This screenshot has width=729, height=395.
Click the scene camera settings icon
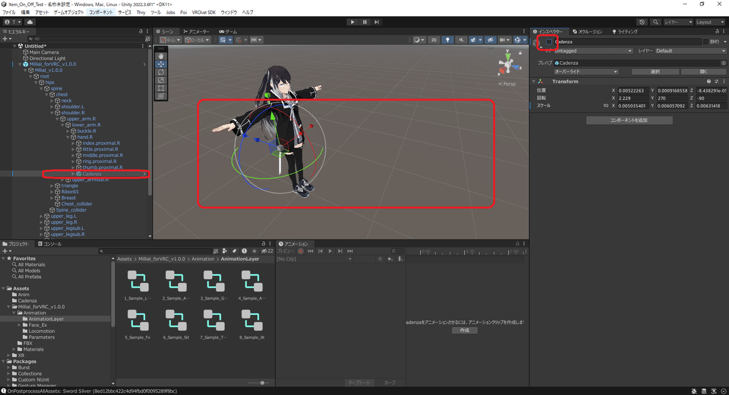504,40
